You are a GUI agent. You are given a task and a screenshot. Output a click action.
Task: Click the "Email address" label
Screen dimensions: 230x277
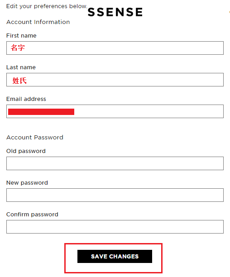tap(26, 99)
